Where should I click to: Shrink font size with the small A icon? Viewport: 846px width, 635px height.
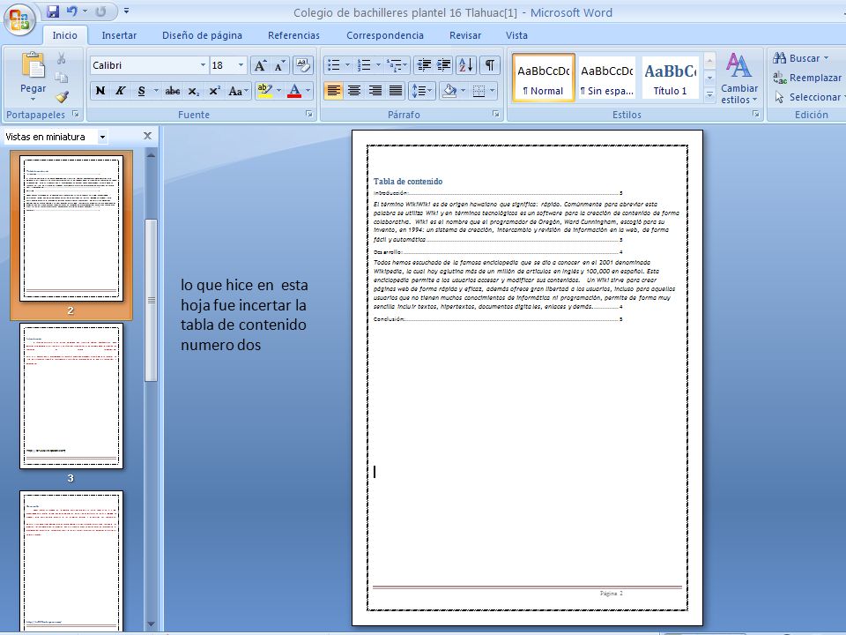(279, 66)
